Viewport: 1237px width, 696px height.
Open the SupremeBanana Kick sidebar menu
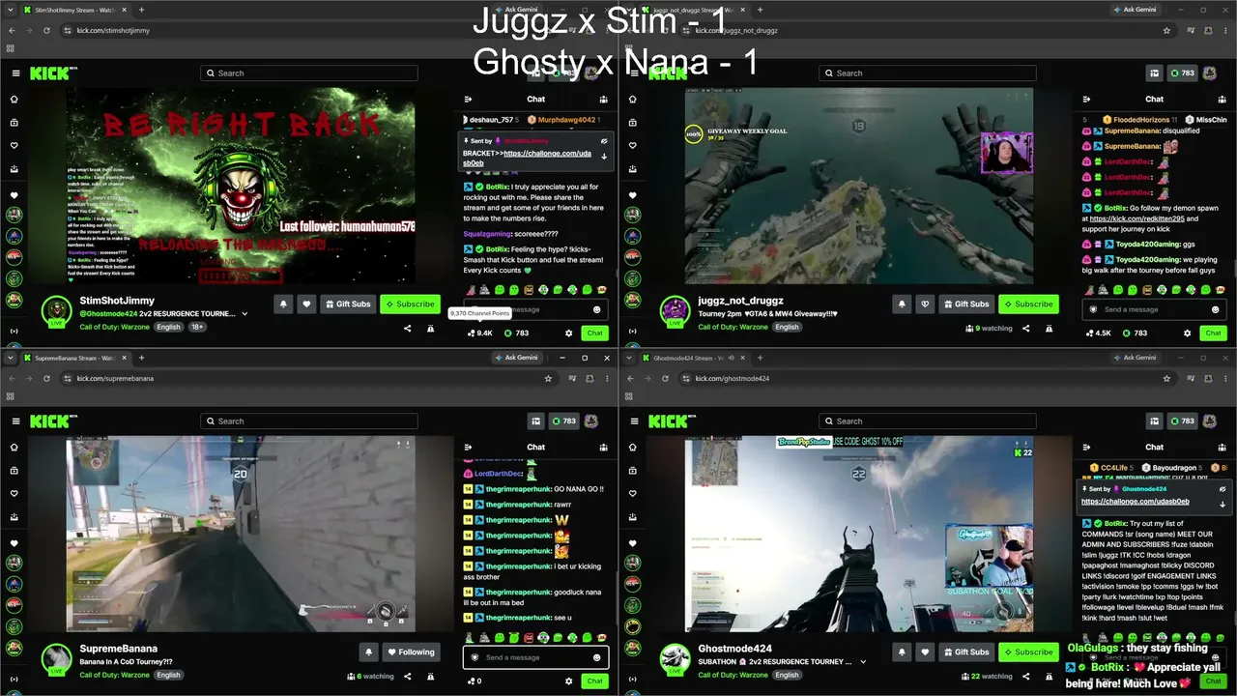tap(15, 421)
